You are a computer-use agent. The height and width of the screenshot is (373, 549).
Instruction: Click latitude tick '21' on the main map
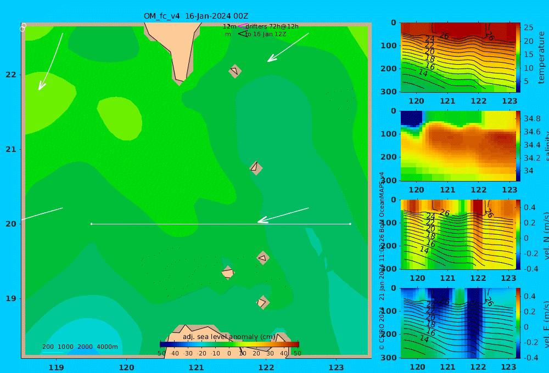point(11,149)
